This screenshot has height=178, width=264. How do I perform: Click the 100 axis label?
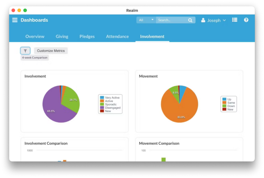point(143,151)
